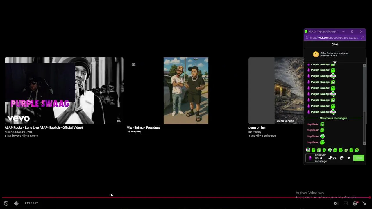
Task: Click the 2:27 / 2:27 time display
Action: (31, 203)
